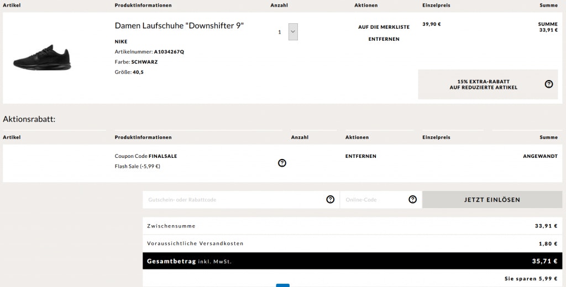Click article number A1034267Q
The width and height of the screenshot is (566, 287).
click(x=169, y=52)
